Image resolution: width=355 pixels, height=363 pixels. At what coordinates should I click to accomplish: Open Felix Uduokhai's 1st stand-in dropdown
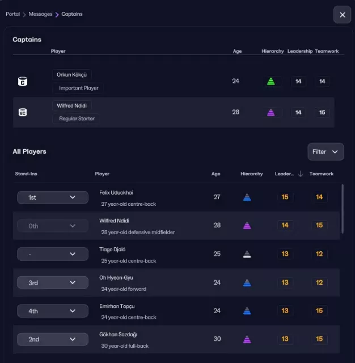53,197
